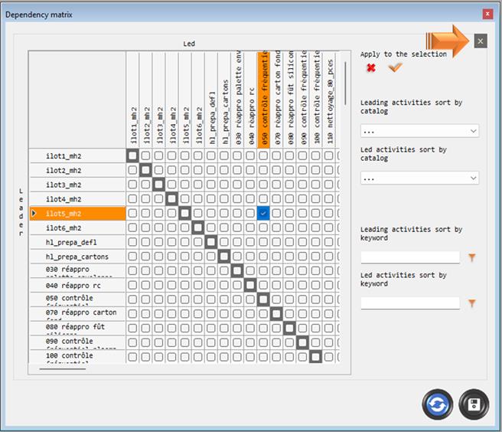This screenshot has width=502, height=432.
Task: Select the ilot1_mh2 leader row header
Action: pyautogui.click(x=77, y=156)
